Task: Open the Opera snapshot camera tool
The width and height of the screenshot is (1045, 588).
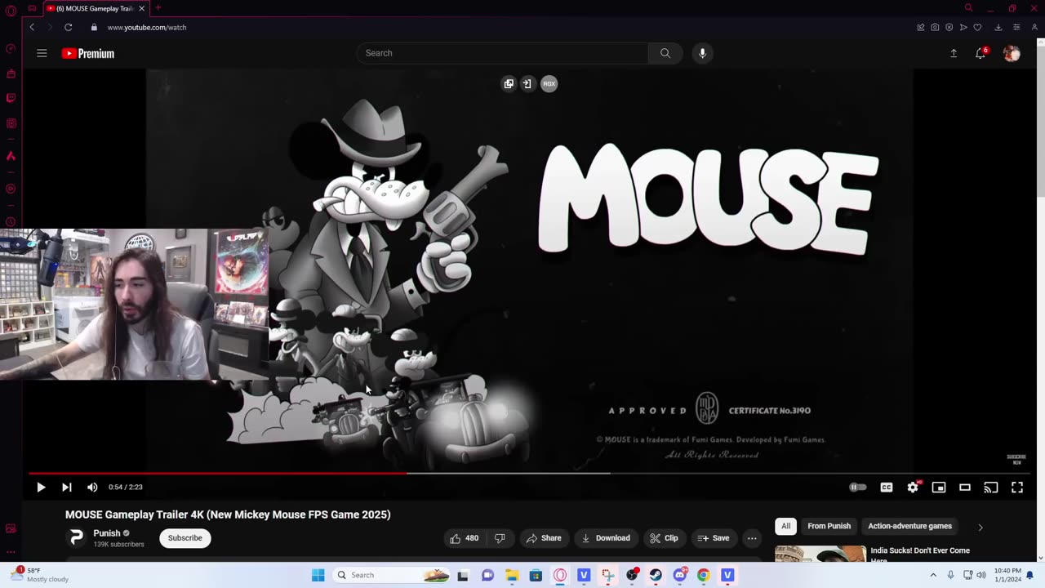Action: click(935, 27)
